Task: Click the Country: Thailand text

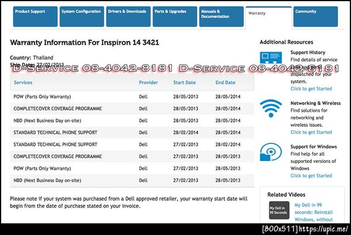Action: tap(32, 58)
